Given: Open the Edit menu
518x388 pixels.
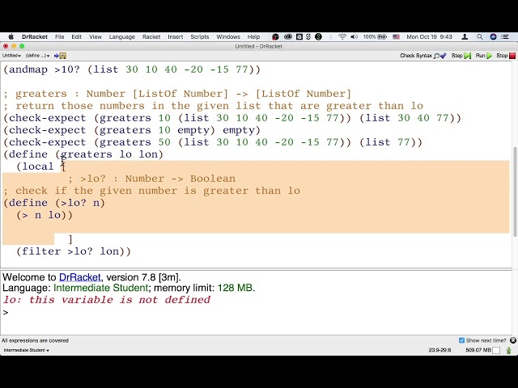Looking at the screenshot, I should [76, 36].
